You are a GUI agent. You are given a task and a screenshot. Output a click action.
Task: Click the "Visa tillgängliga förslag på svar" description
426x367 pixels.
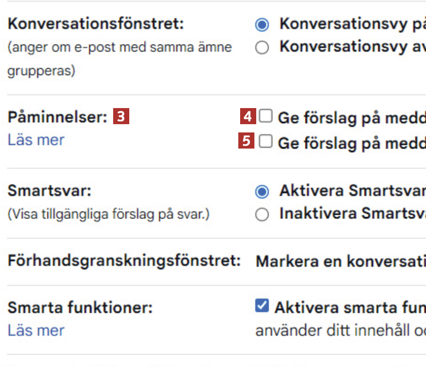click(109, 215)
